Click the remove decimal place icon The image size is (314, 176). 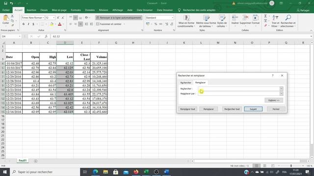[172, 24]
